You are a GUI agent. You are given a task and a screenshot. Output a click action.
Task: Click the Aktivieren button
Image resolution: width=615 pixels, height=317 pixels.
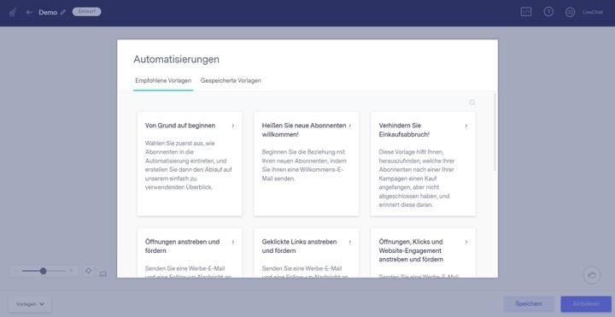(x=586, y=303)
